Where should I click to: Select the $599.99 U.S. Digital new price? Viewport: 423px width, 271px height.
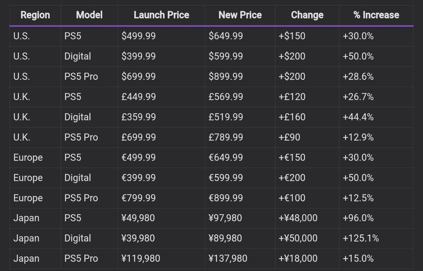coord(226,56)
